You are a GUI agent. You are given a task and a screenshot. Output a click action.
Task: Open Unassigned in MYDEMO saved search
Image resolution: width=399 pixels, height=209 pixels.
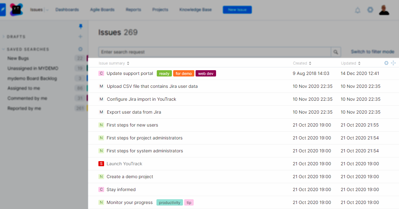coord(33,68)
